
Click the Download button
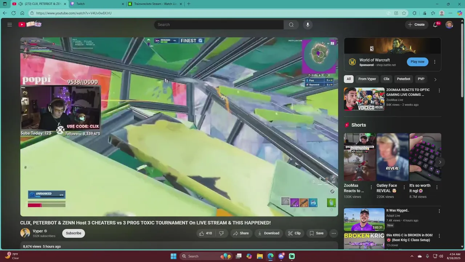pos(268,233)
